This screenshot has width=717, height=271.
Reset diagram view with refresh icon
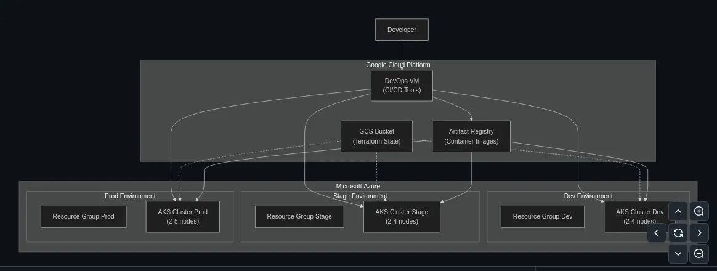678,233
